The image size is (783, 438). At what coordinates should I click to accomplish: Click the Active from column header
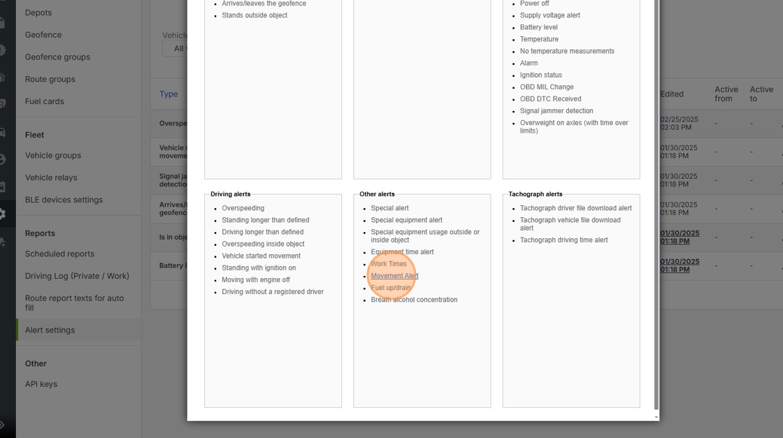[726, 94]
